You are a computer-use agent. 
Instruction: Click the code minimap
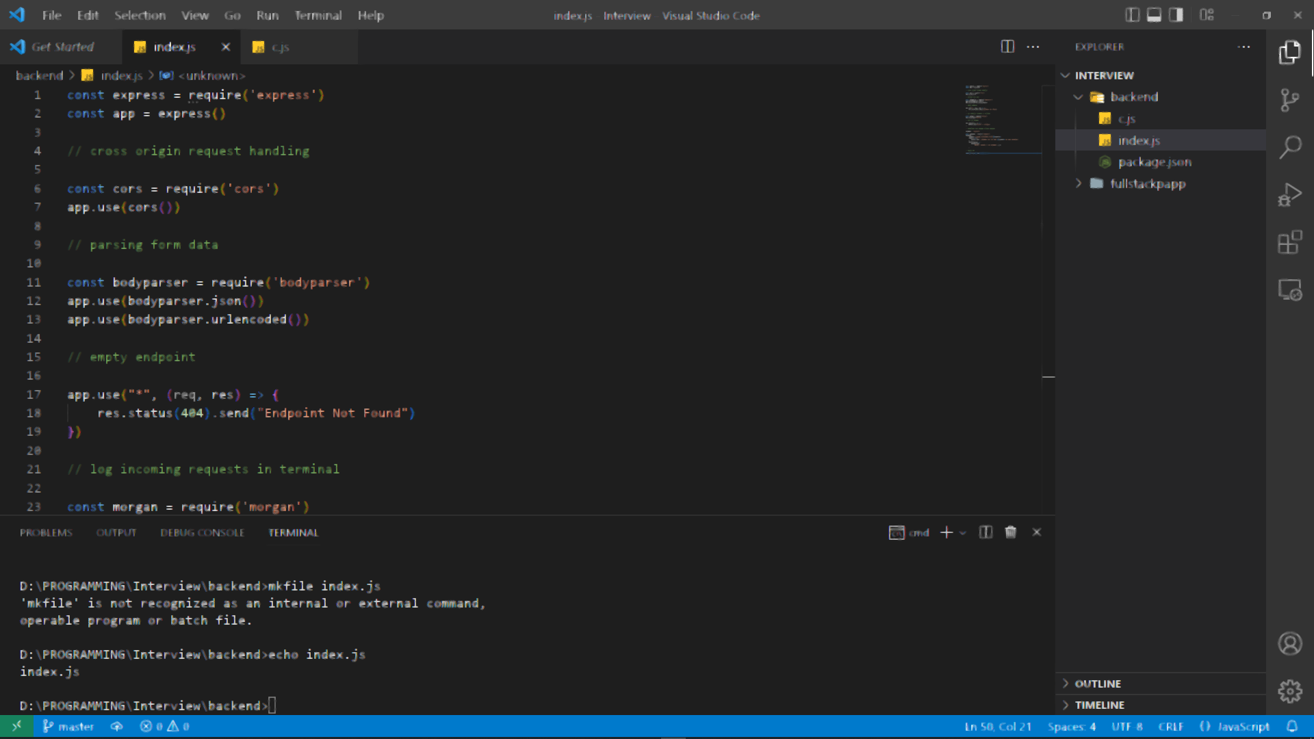[x=1003, y=118]
